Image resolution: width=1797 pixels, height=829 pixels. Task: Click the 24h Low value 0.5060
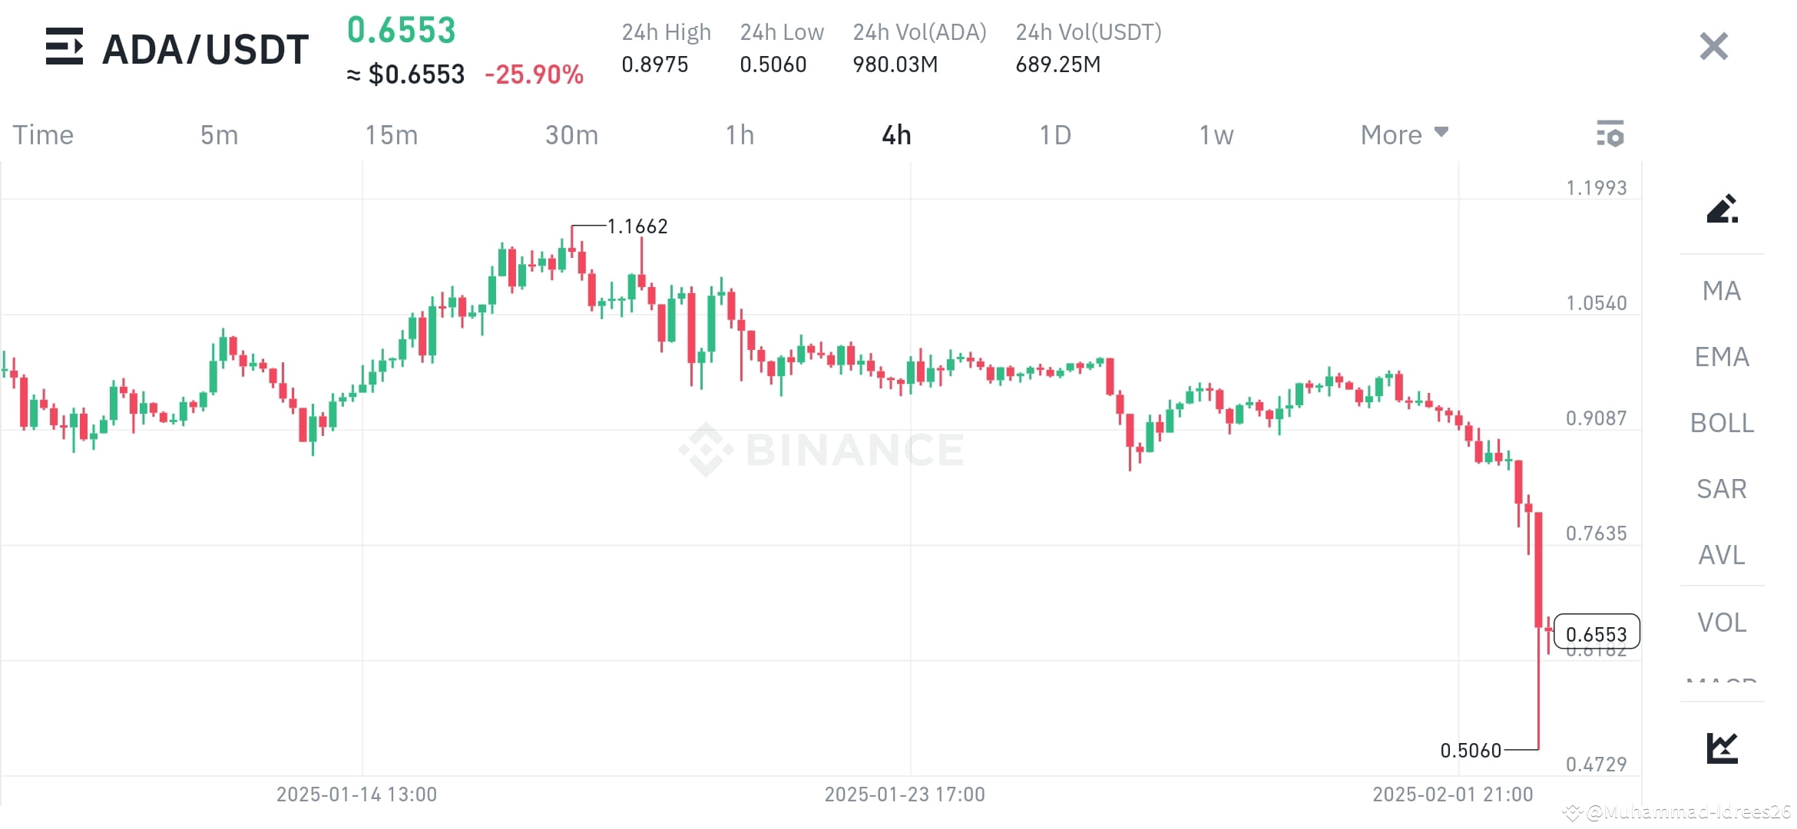773,64
